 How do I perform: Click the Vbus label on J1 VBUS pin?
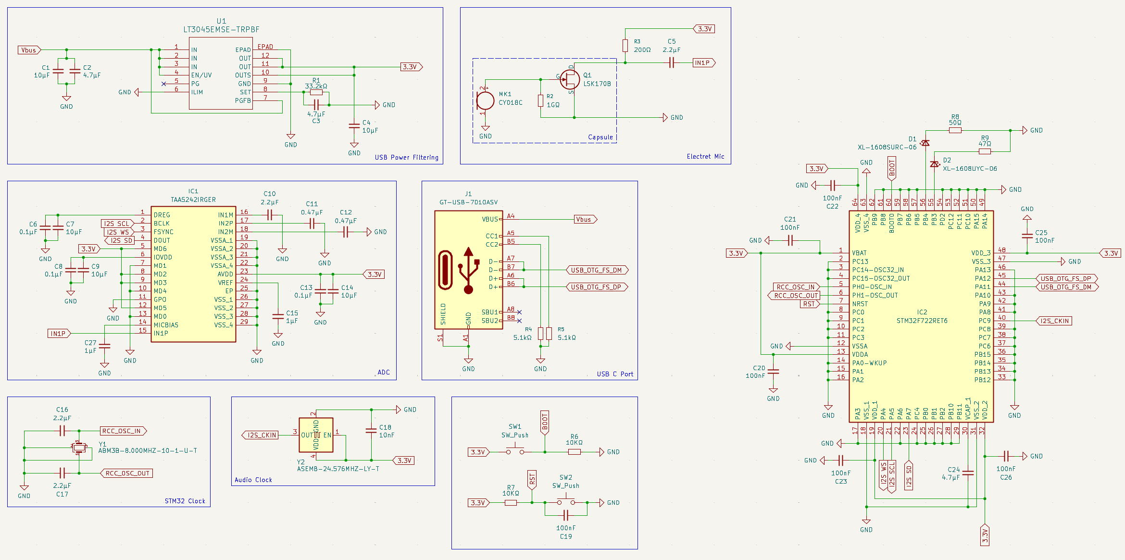(x=585, y=219)
